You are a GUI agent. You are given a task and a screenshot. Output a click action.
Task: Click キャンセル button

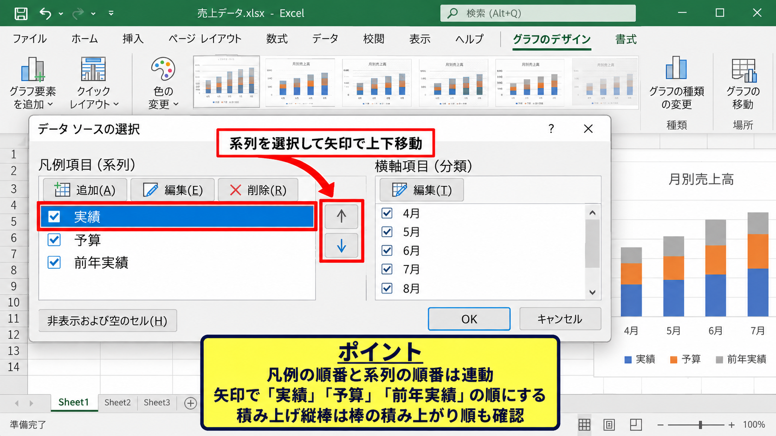click(x=560, y=319)
